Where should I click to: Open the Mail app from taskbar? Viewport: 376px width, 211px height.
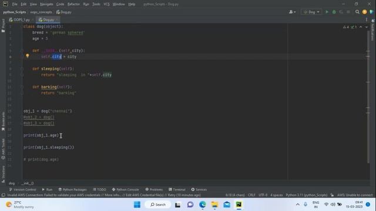[x=227, y=205]
